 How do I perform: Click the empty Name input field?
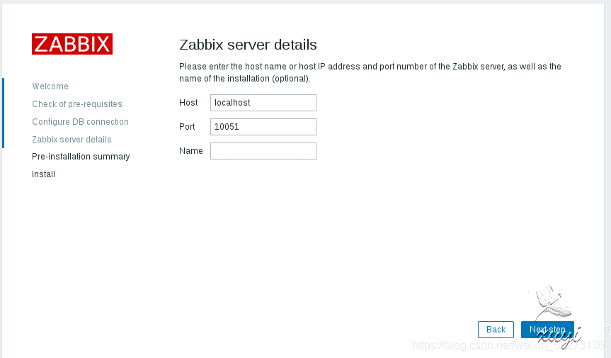pos(263,151)
